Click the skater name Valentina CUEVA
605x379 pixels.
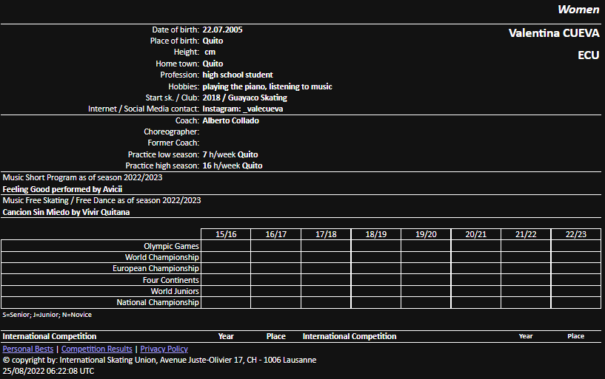coord(553,33)
